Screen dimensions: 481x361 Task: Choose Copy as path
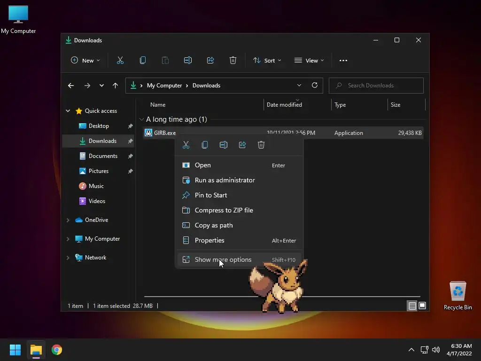240,225
